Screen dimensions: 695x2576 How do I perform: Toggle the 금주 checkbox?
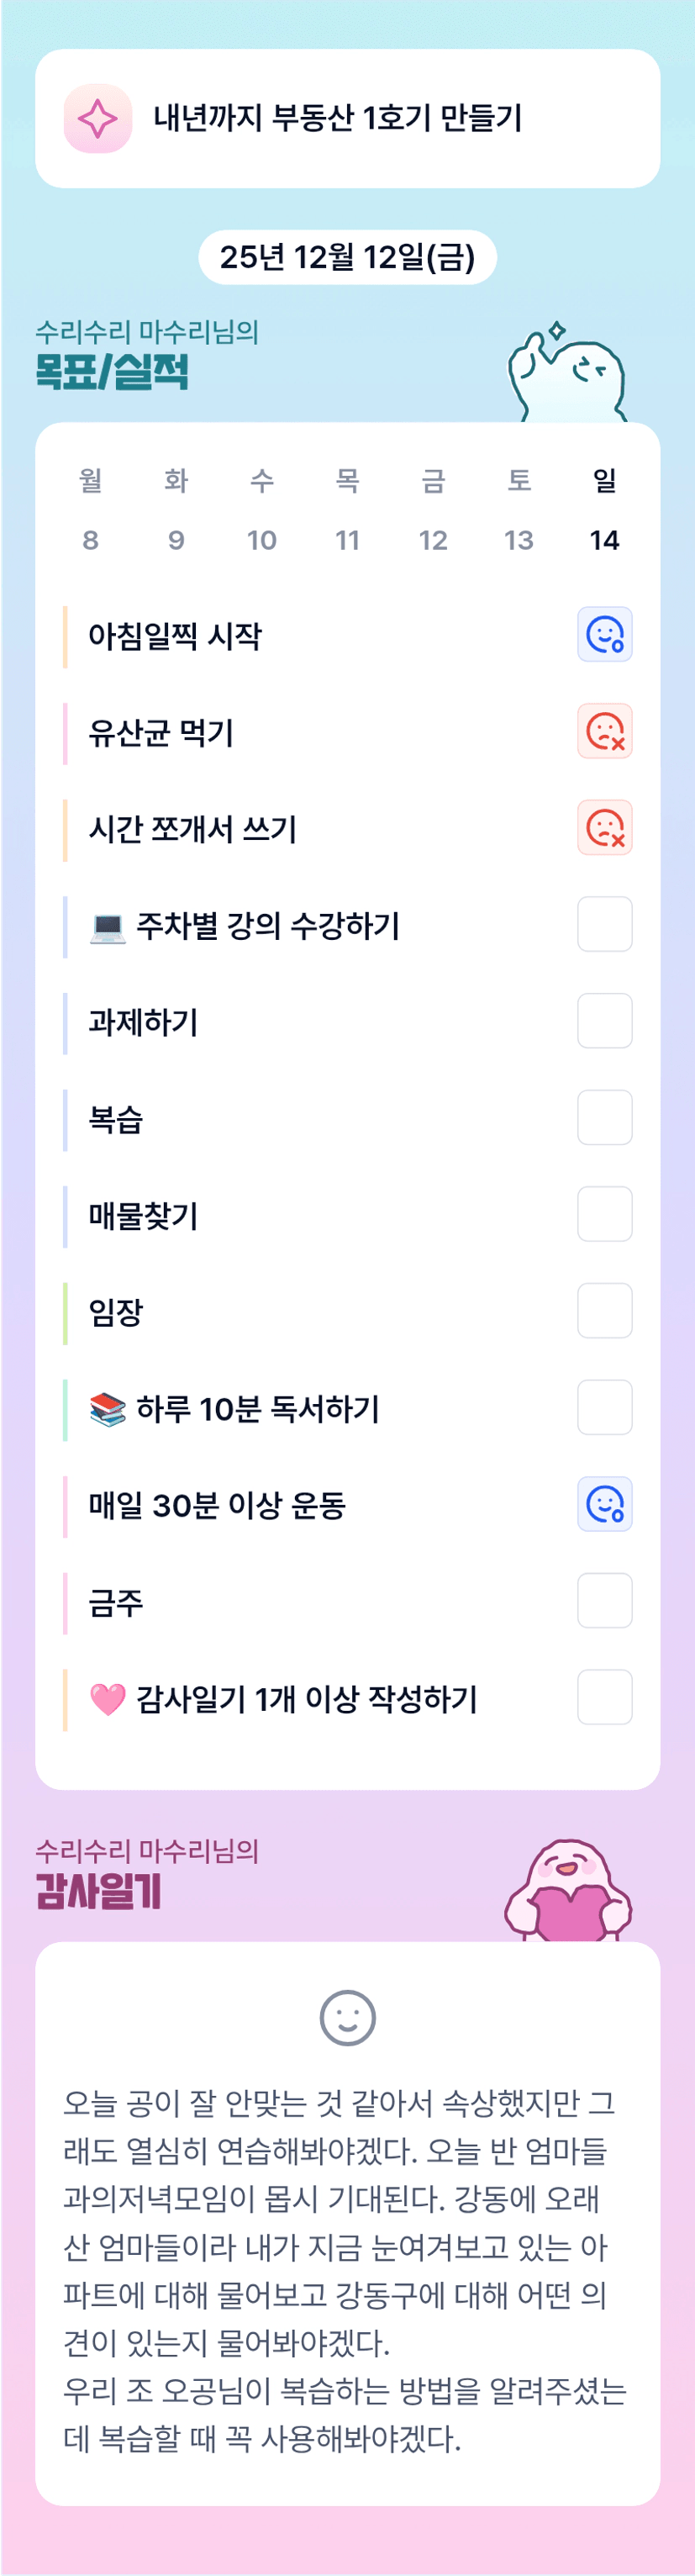tap(604, 1601)
